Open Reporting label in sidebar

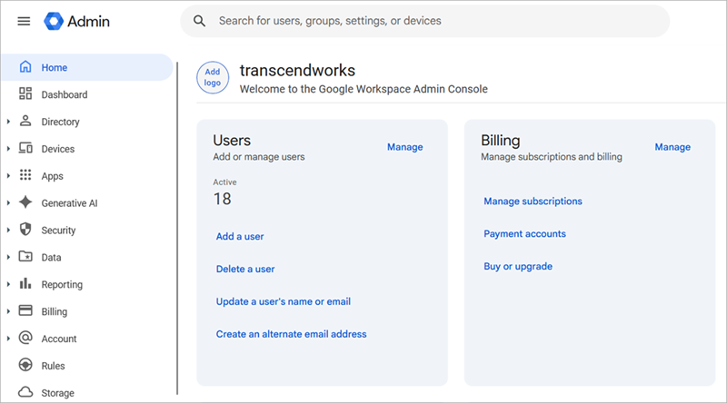click(x=62, y=284)
